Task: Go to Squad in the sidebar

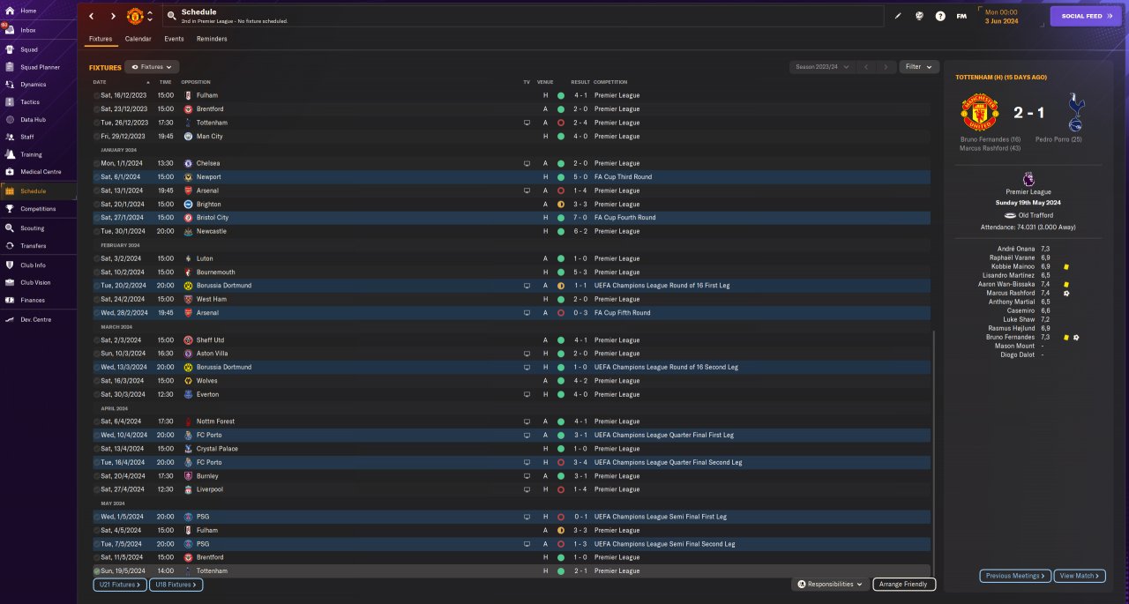Action: [38, 49]
